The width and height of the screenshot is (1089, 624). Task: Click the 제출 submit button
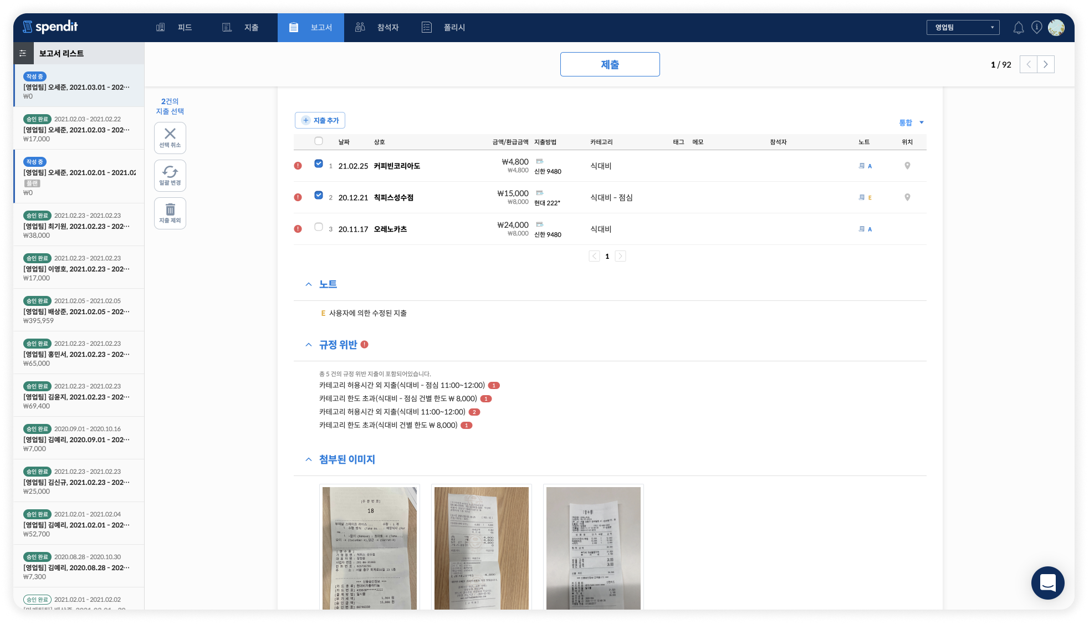coord(610,64)
